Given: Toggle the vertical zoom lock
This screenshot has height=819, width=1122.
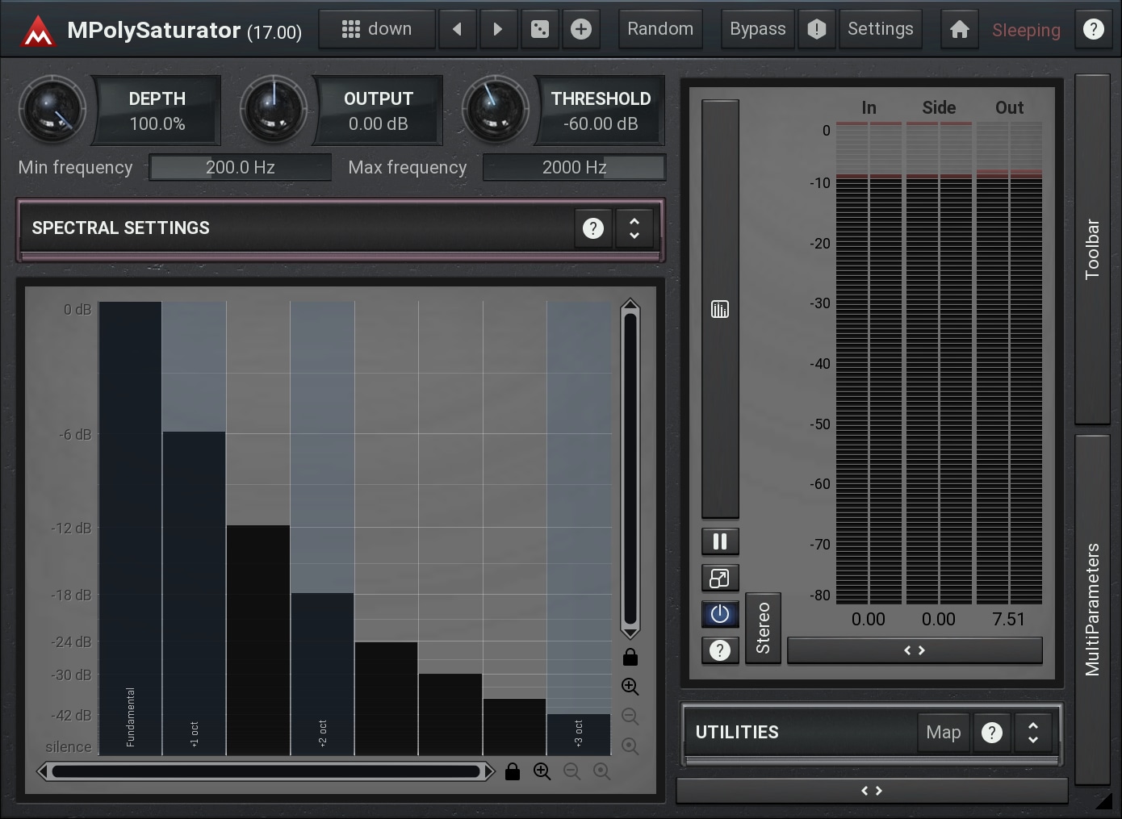Looking at the screenshot, I should pos(630,658).
